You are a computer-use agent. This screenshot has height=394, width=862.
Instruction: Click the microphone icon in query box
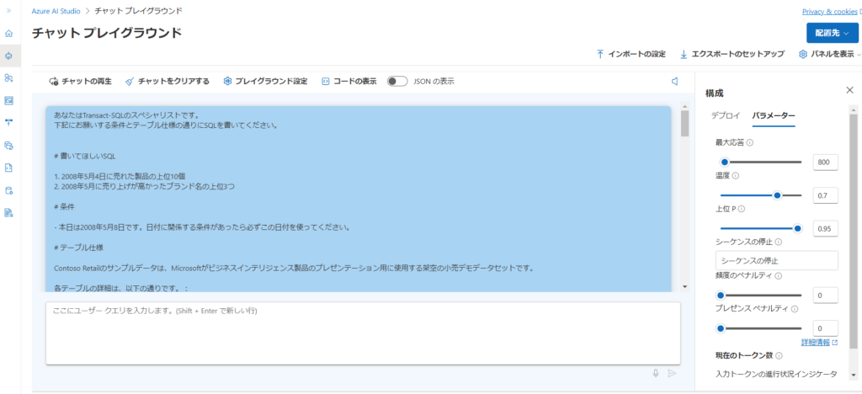[x=655, y=373]
